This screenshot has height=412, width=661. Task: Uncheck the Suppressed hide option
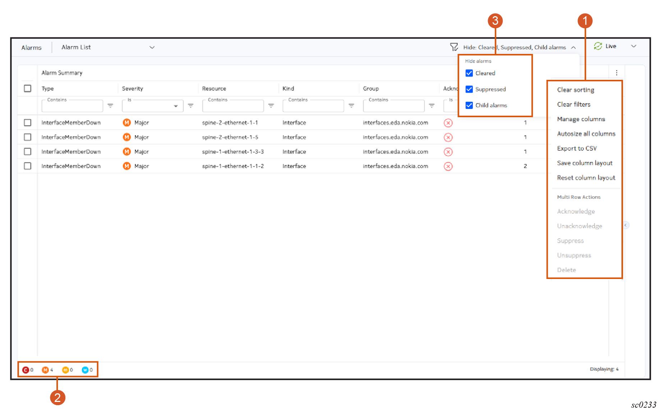click(469, 89)
